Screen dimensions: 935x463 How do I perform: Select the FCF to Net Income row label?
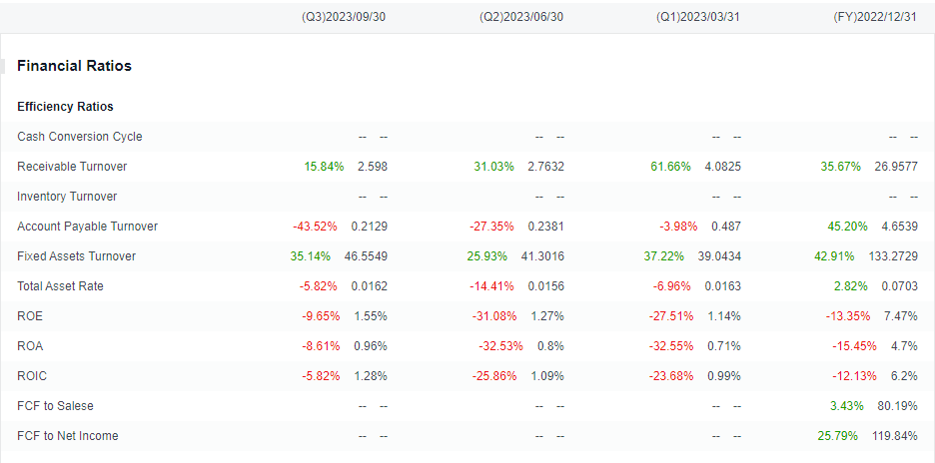click(x=68, y=436)
